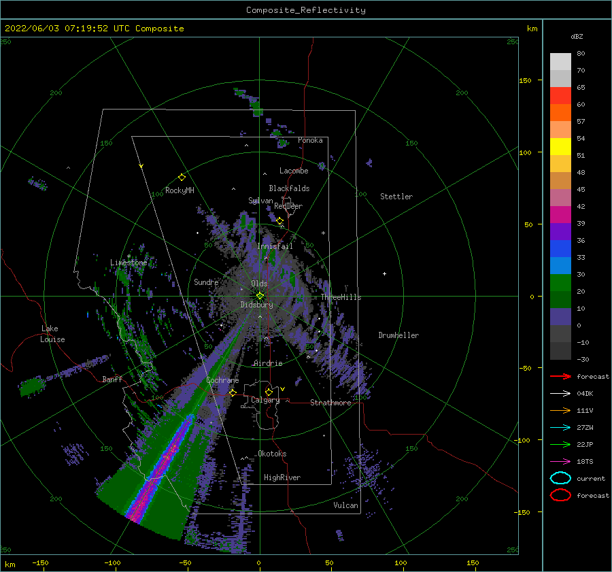Click the magenta 39-42 dBZ color swatch
The image size is (612, 572).
[560, 215]
